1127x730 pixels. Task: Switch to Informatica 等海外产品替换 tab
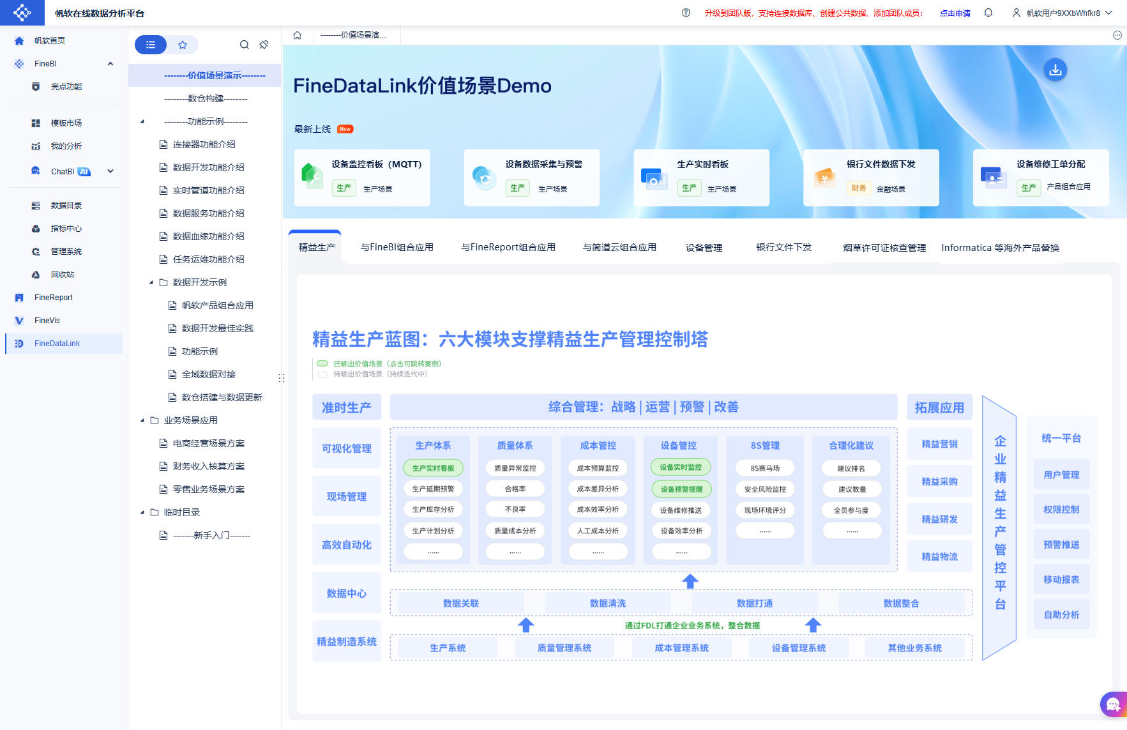(x=1000, y=248)
